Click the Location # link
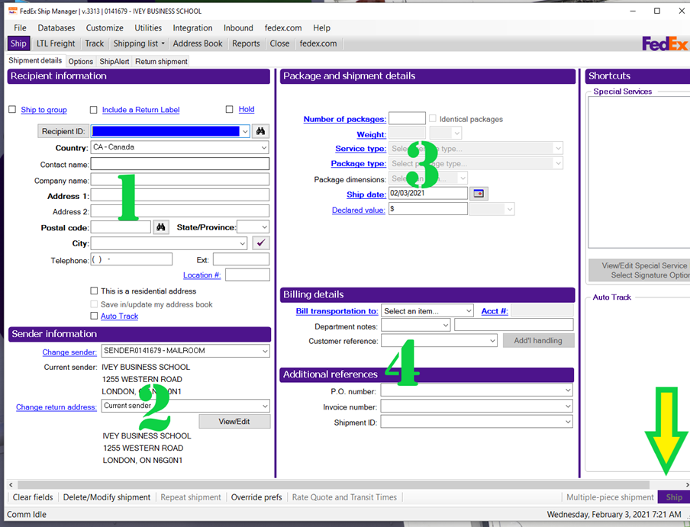This screenshot has height=527, width=690. 202,275
